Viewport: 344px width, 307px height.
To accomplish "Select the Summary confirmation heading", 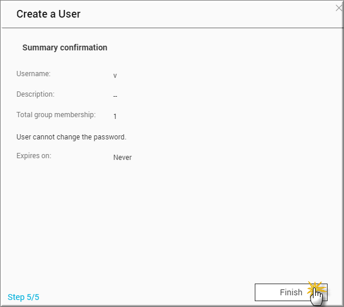I will (65, 47).
